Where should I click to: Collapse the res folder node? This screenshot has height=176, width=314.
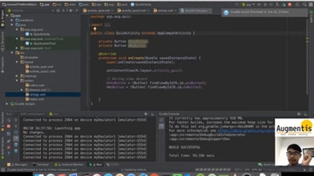click(12, 53)
